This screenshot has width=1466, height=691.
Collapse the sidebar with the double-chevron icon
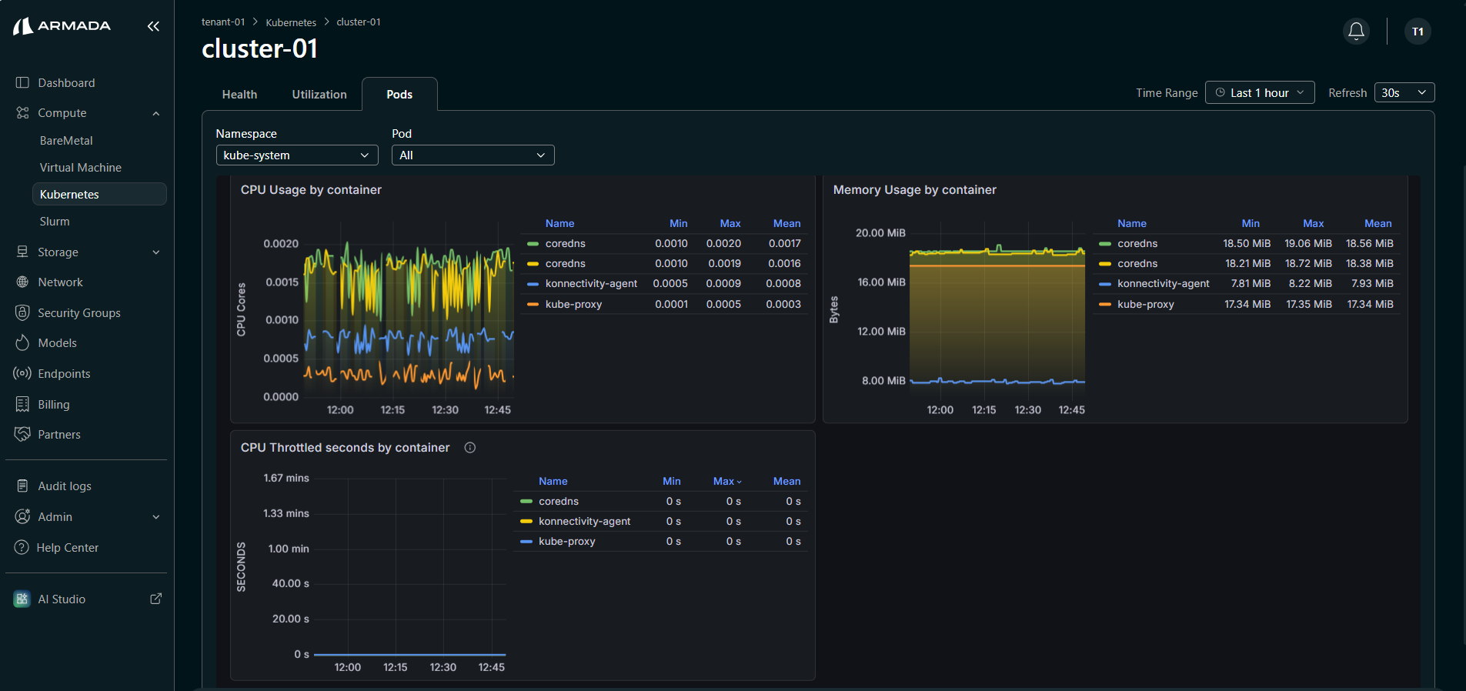tap(154, 26)
